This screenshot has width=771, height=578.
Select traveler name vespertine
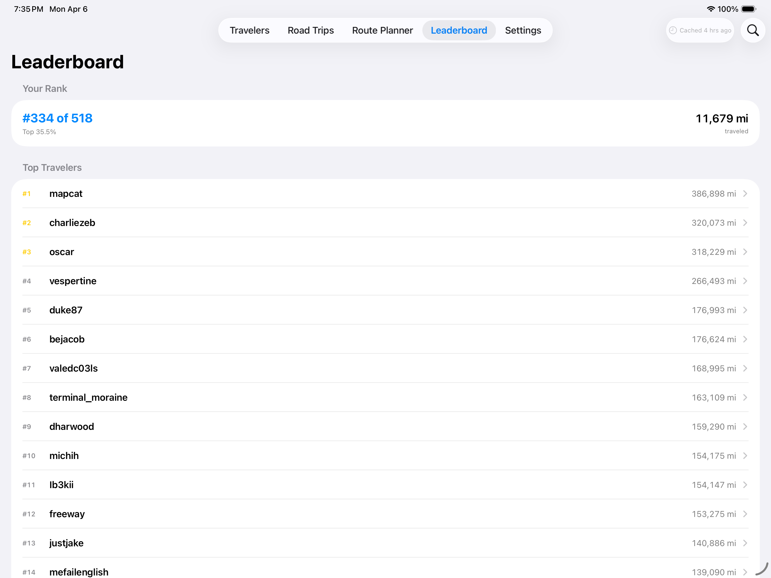(73, 281)
